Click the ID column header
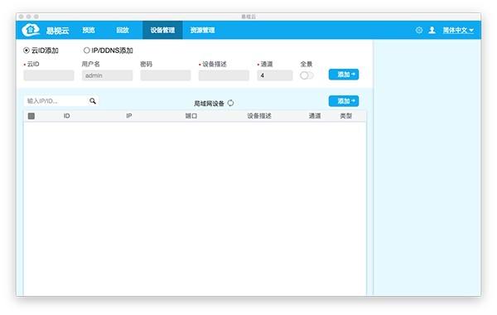 click(66, 116)
